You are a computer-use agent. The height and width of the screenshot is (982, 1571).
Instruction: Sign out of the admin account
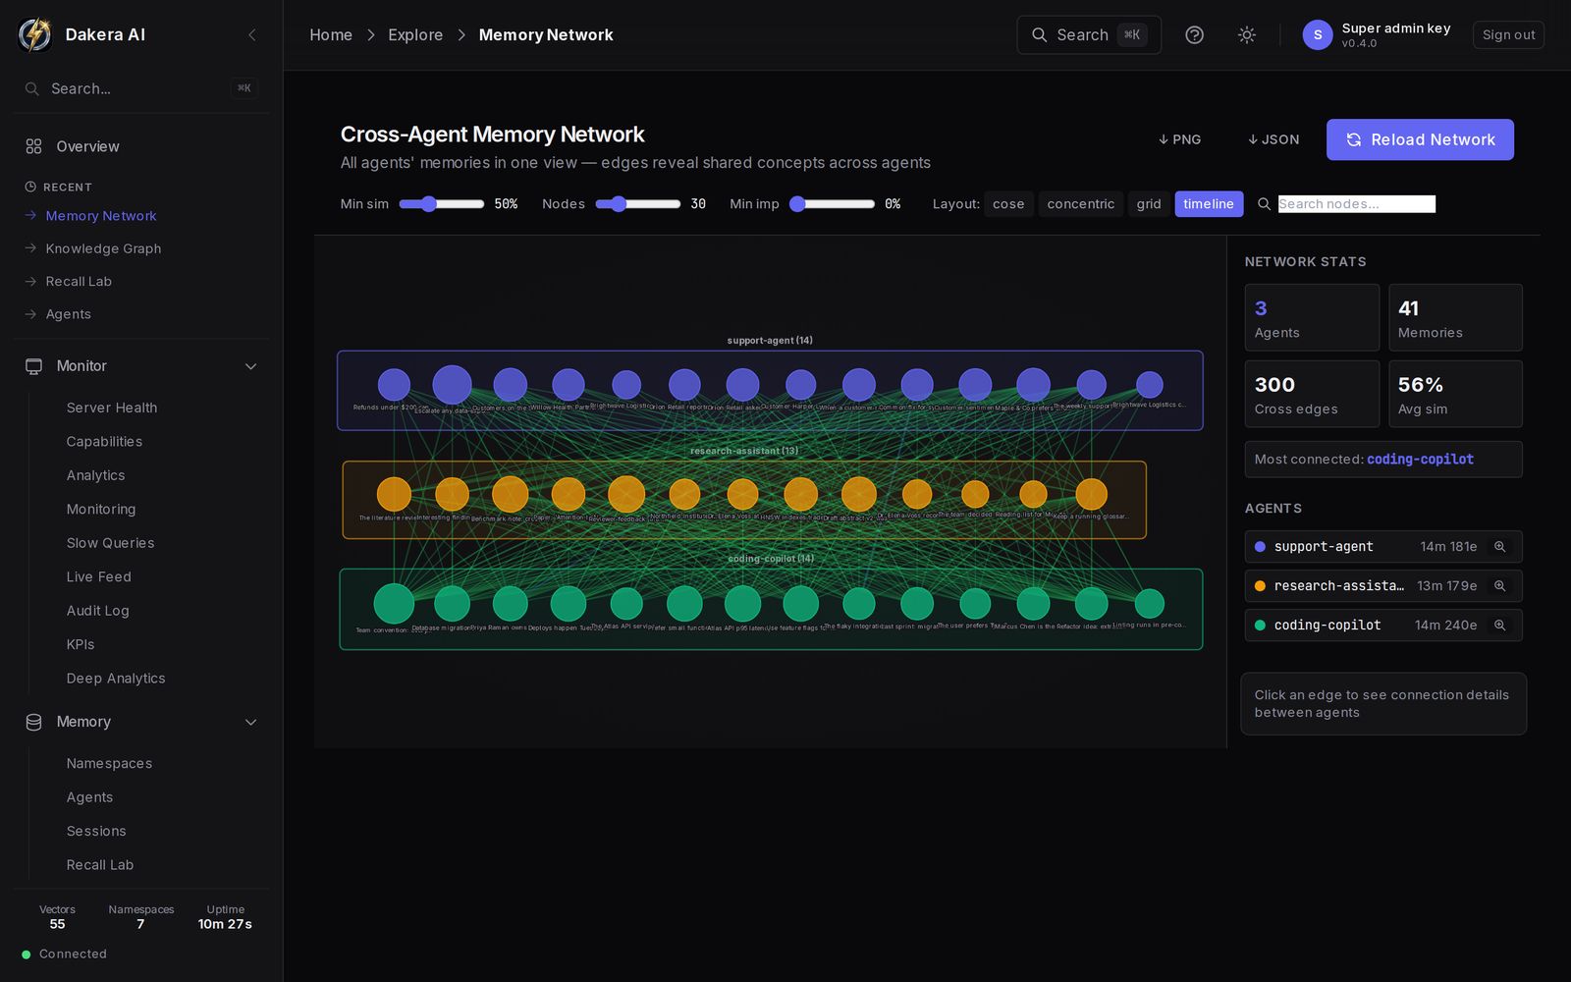pos(1508,34)
